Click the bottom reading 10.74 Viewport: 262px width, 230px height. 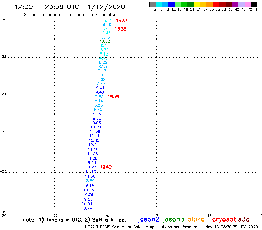(x=86, y=208)
